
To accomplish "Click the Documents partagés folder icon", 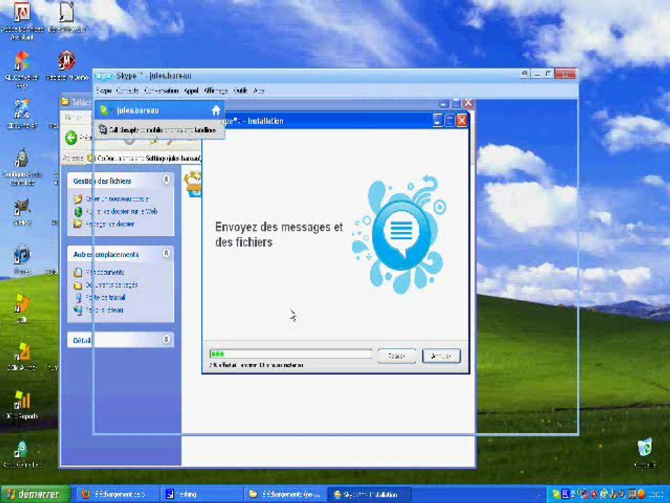I will tap(77, 285).
